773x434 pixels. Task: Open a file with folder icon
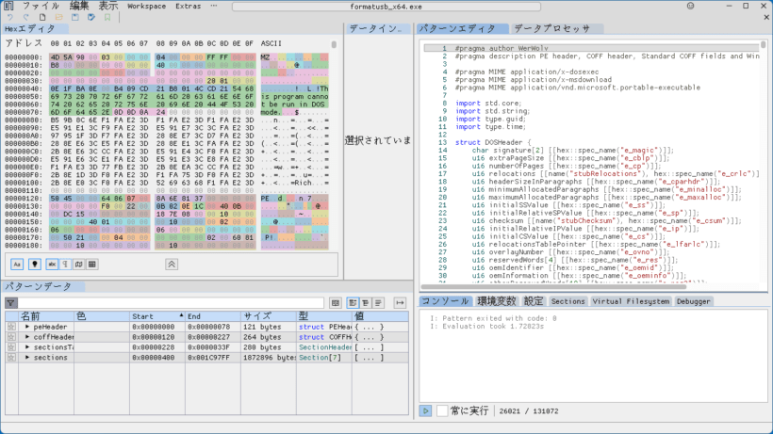pos(58,17)
